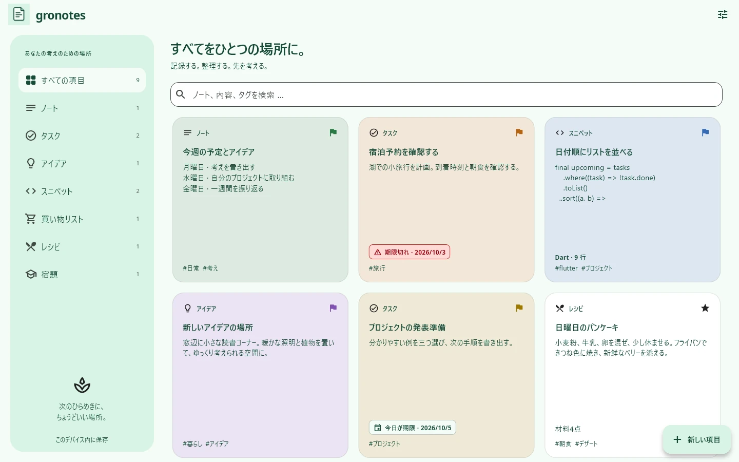Open the ノート category in the sidebar
Viewport: 739px width, 462px height.
pos(82,108)
